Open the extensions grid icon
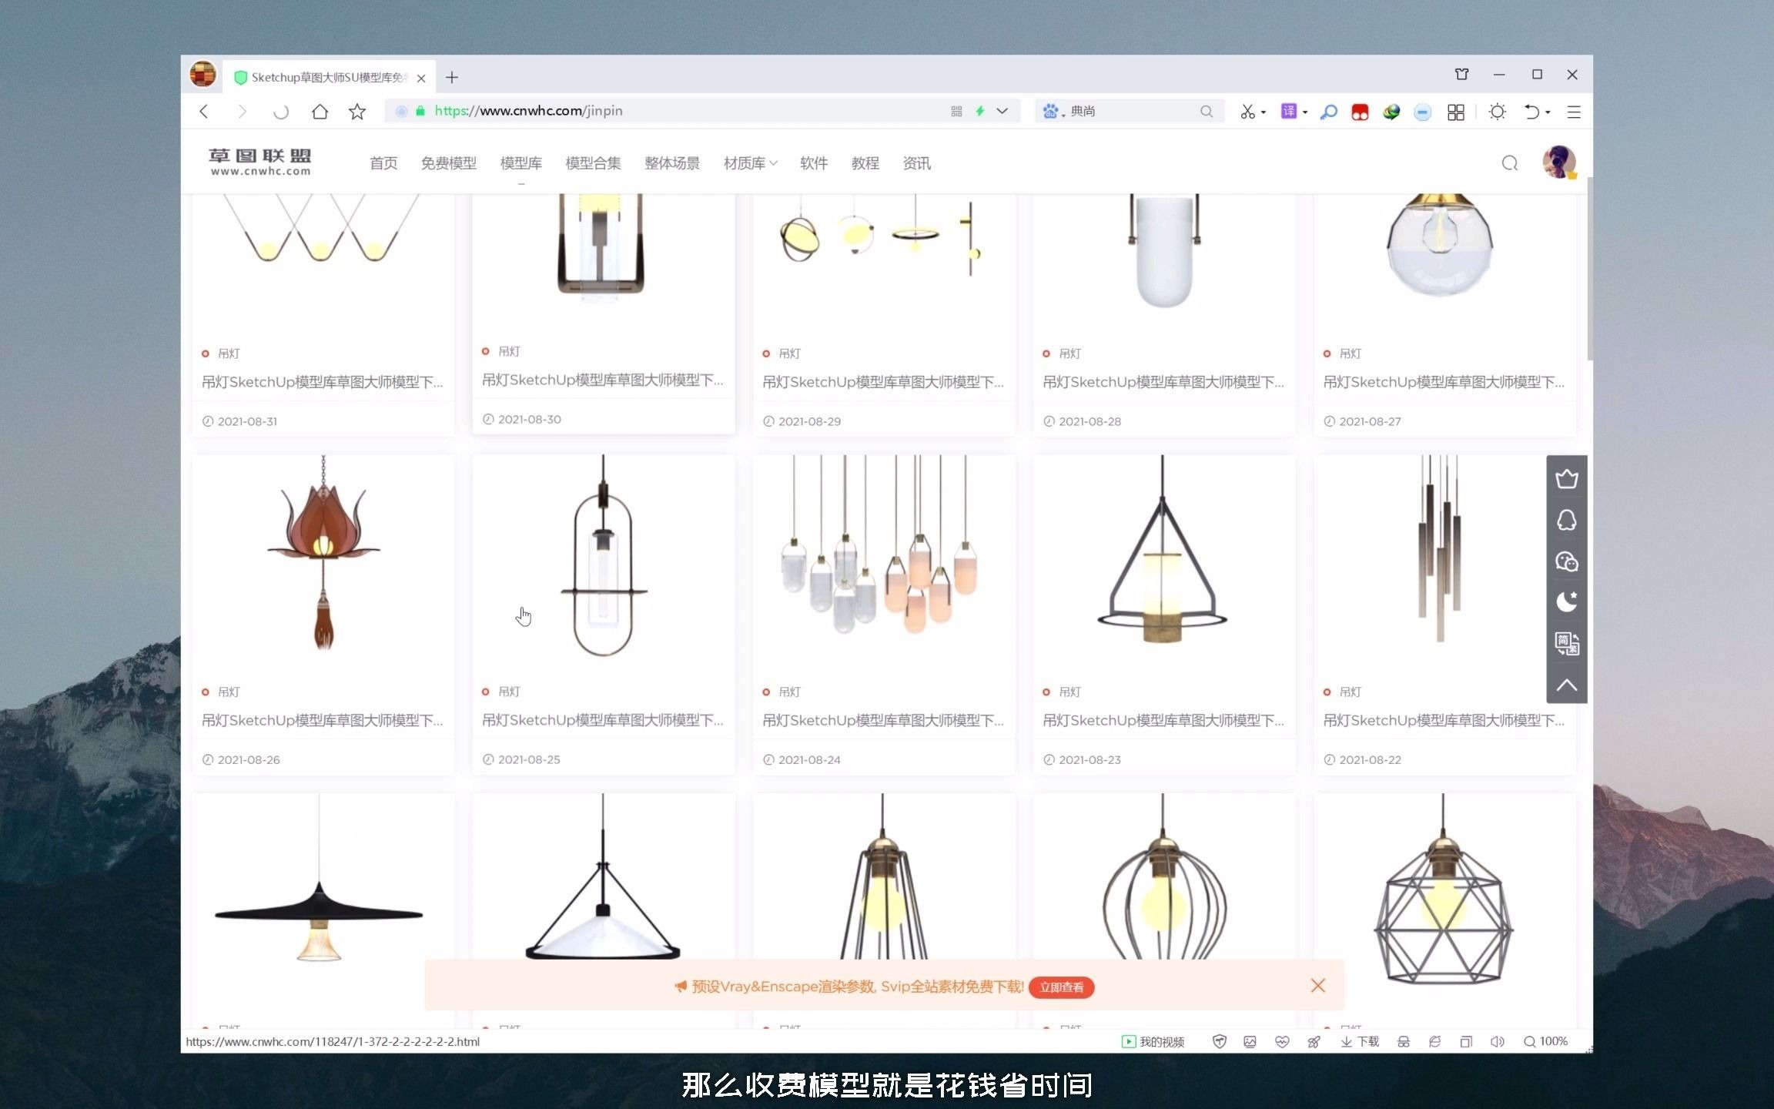 [1455, 112]
